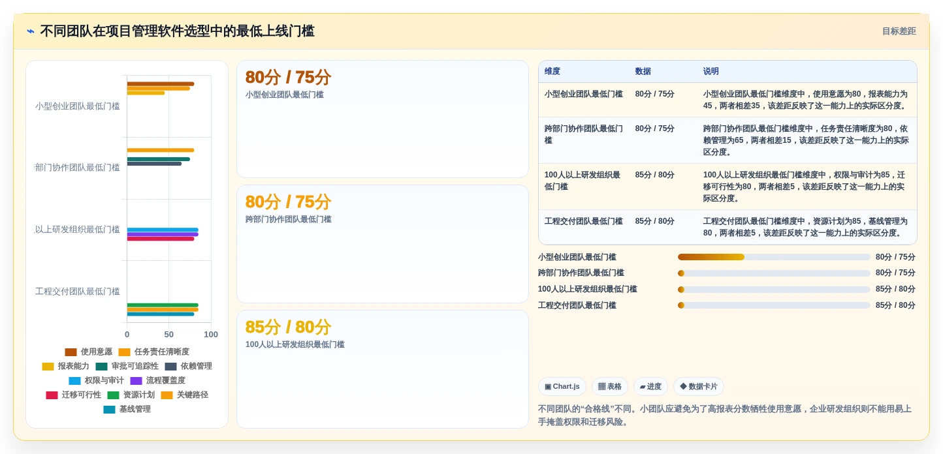Click the 数据 column header

pyautogui.click(x=663, y=72)
